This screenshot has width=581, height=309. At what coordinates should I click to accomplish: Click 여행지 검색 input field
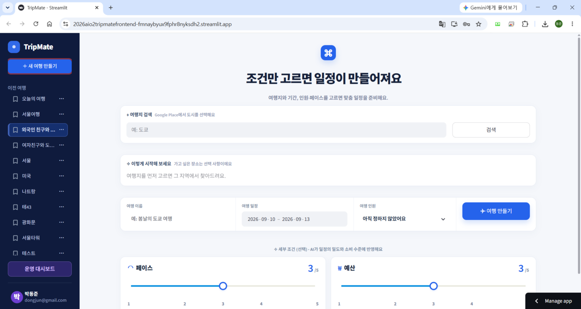(286, 130)
